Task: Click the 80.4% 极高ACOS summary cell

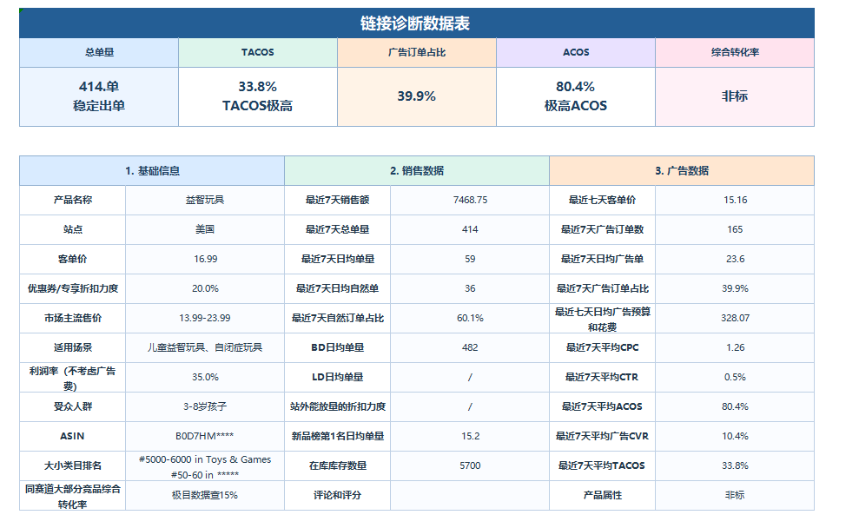Action: pos(576,97)
